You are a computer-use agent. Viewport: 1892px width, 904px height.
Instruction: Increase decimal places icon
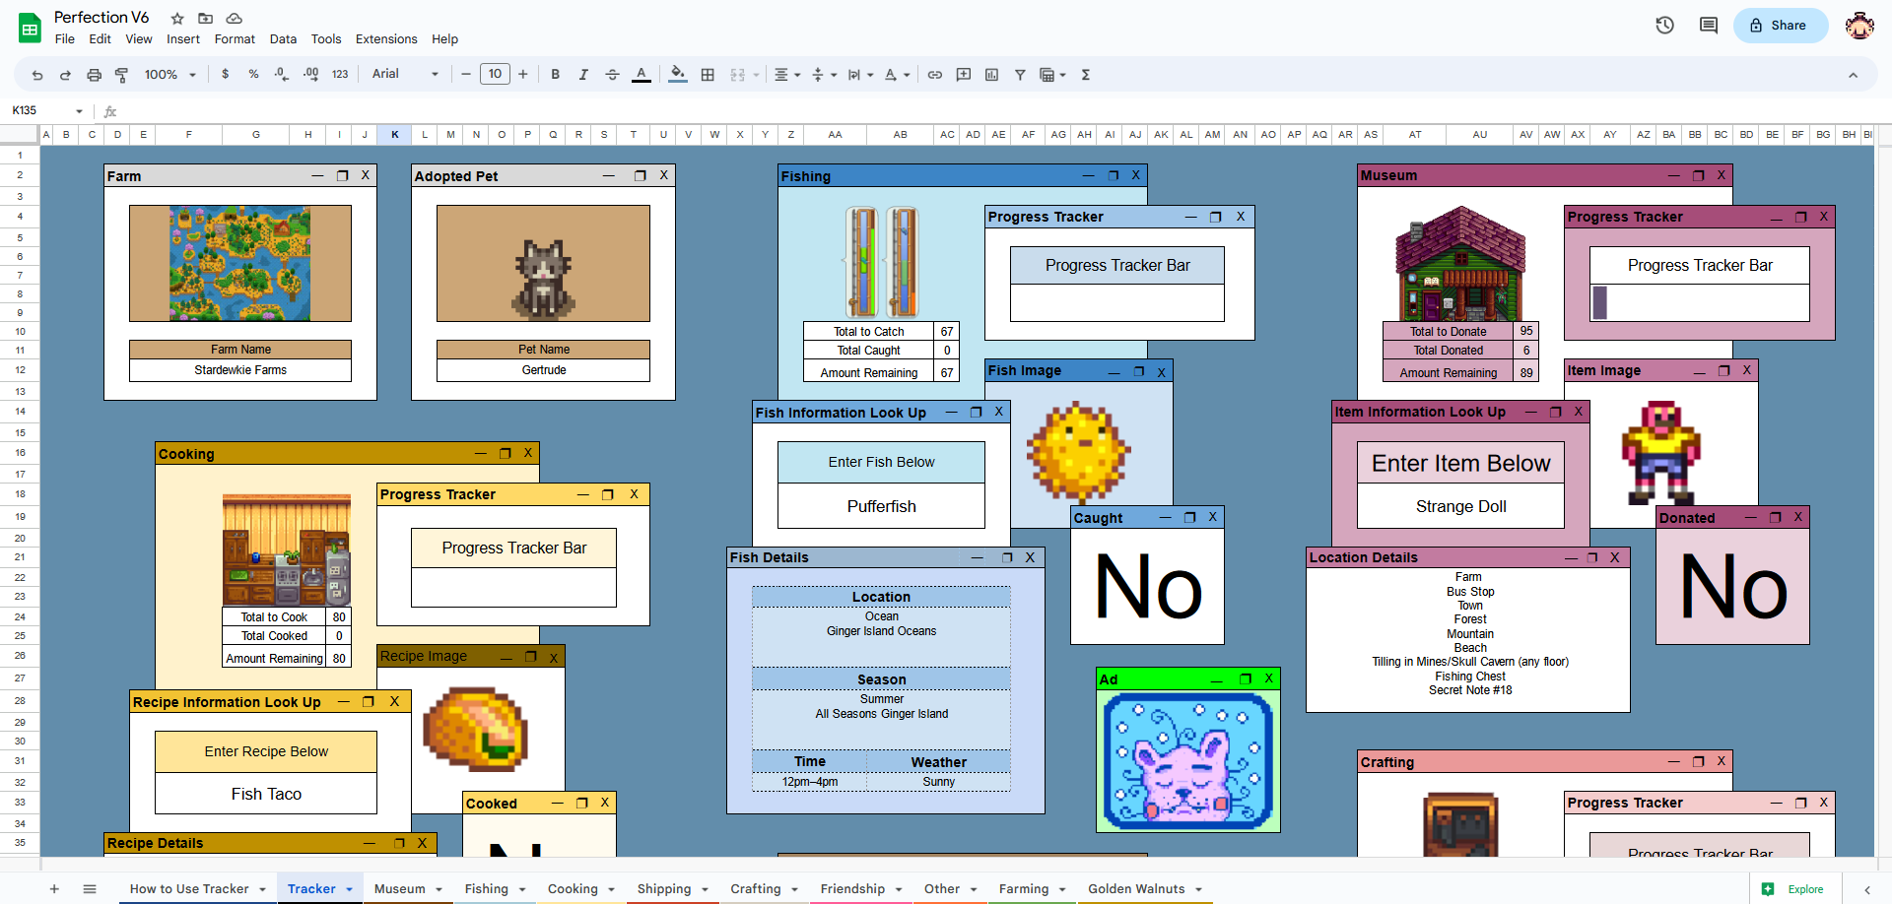coord(310,74)
